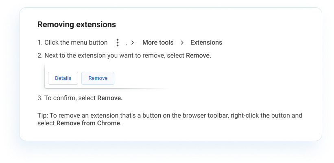Click the chevron arrow before More tools
The width and height of the screenshot is (334, 163).
pyautogui.click(x=133, y=43)
